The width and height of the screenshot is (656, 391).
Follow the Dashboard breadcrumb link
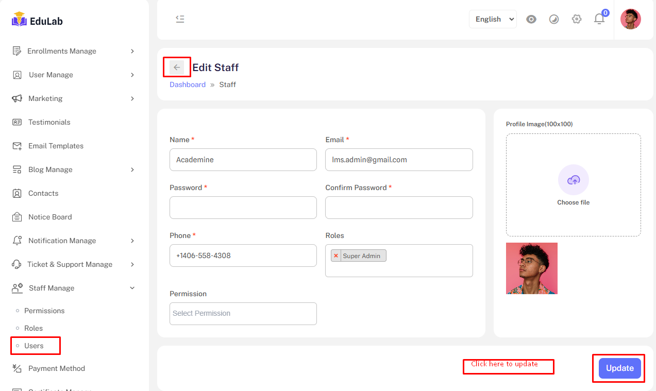coord(188,84)
